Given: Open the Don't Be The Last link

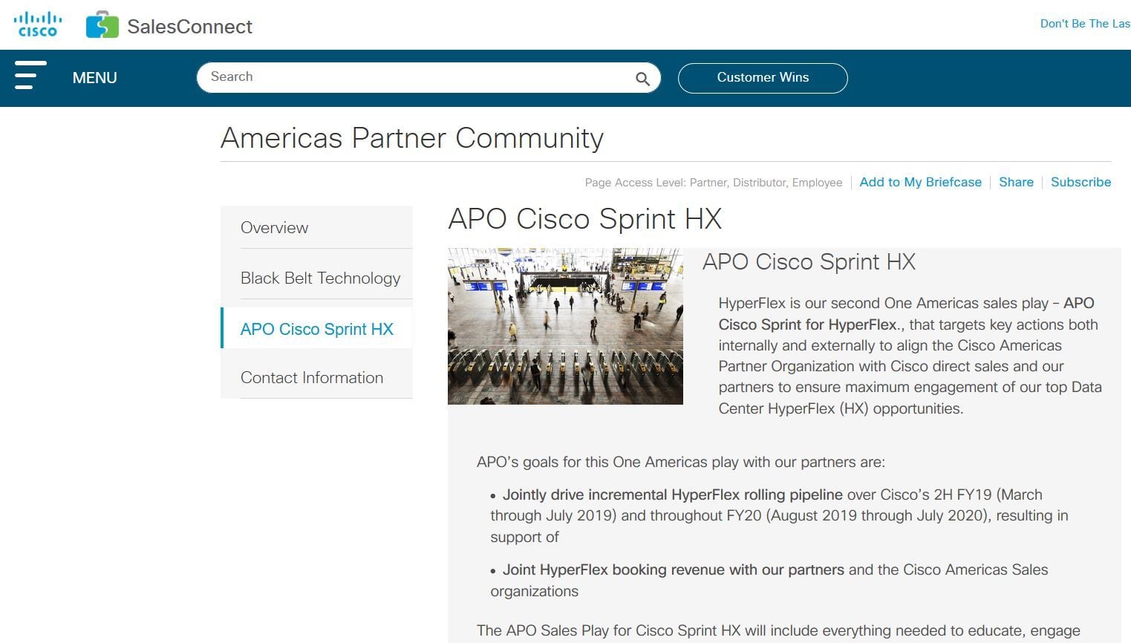Looking at the screenshot, I should pos(1085,24).
